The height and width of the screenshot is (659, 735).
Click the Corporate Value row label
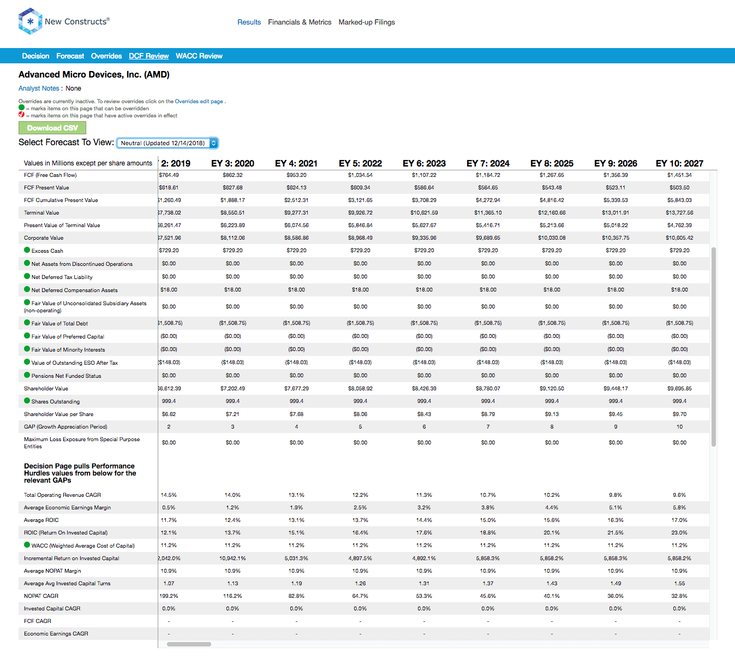coord(44,238)
